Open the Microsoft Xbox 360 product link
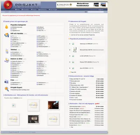The image size is (140, 135). 86,50
